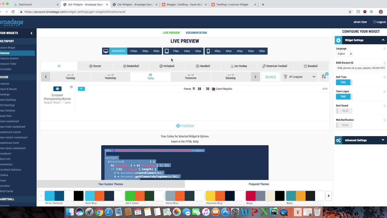Open the Dashboard browser tab

pyautogui.click(x=36, y=5)
